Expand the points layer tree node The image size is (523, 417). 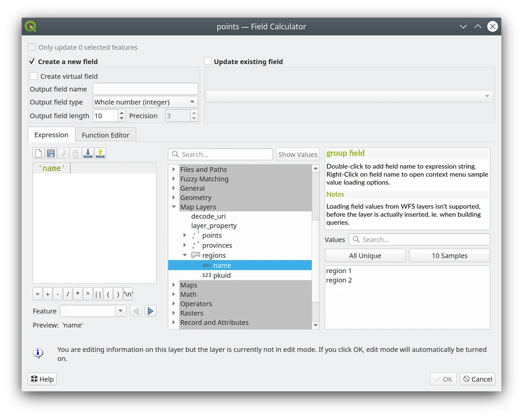pyautogui.click(x=185, y=236)
